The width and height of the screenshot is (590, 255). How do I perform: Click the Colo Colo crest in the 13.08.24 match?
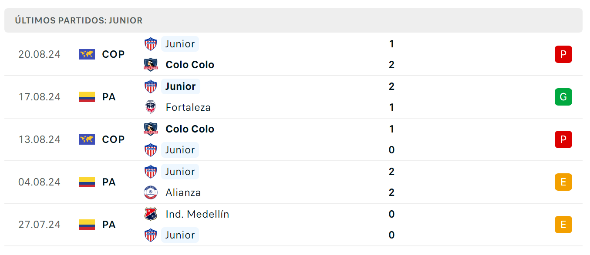pyautogui.click(x=151, y=129)
